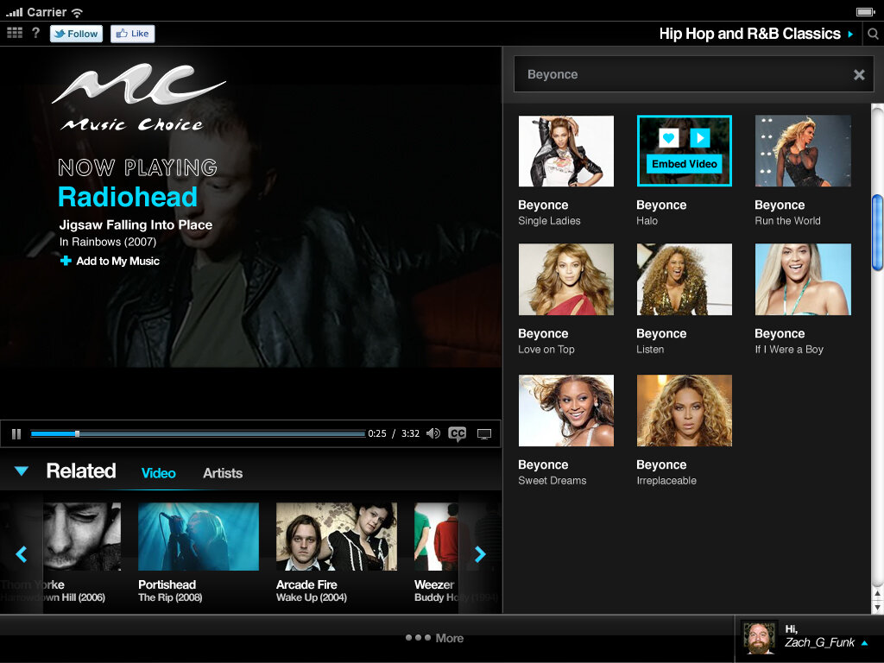Open help with the question mark icon
Screen dimensions: 884x663
(x=35, y=34)
